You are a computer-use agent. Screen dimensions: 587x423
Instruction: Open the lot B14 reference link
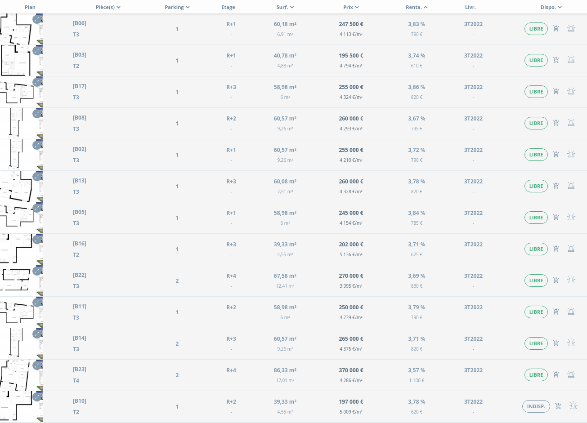tap(80, 338)
